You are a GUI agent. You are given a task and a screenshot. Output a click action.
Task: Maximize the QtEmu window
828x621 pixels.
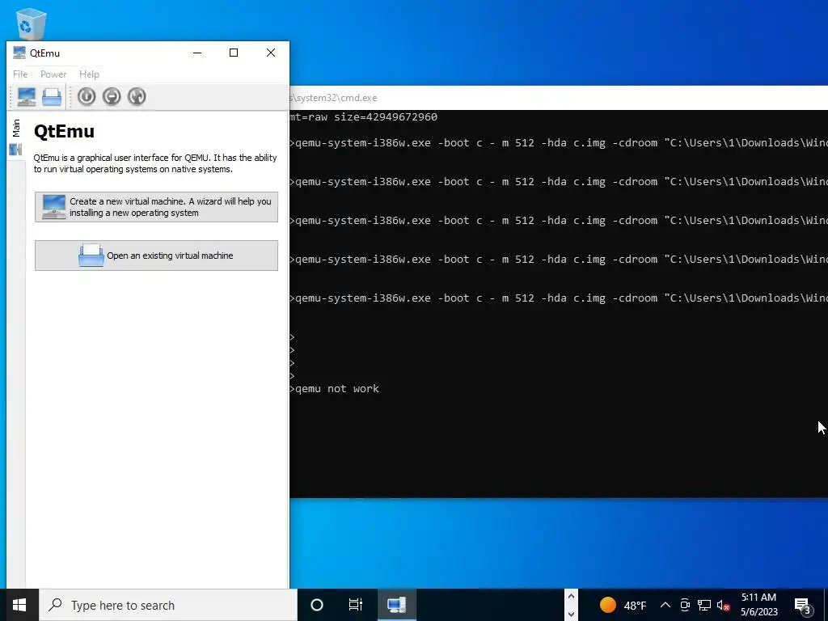234,53
